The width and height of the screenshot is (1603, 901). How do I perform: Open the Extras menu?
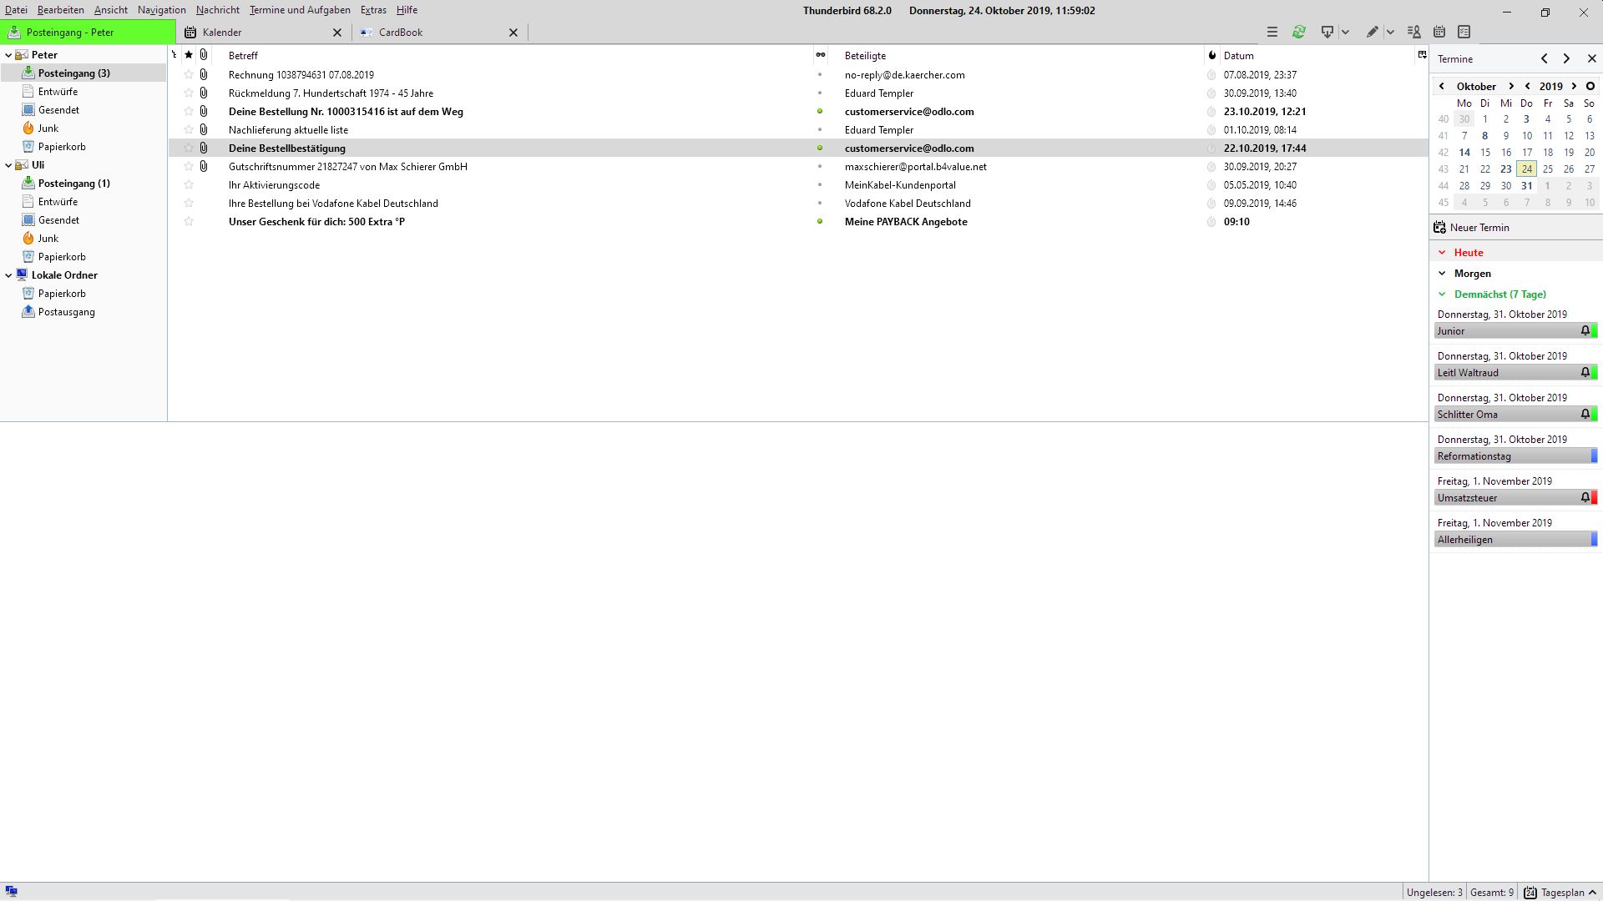click(373, 10)
